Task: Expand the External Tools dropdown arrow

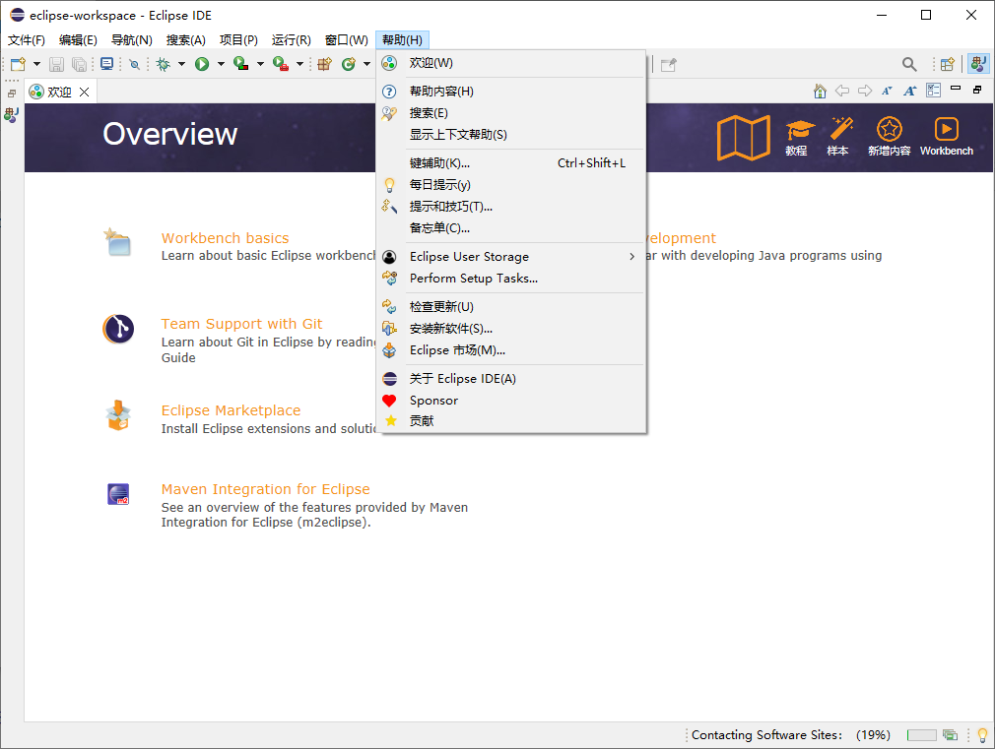Action: point(299,64)
